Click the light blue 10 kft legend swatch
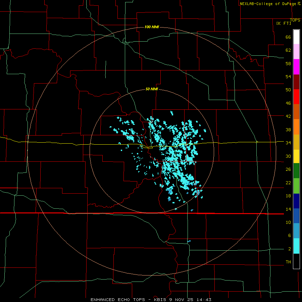This screenshot has width=302, height=302. [296, 231]
